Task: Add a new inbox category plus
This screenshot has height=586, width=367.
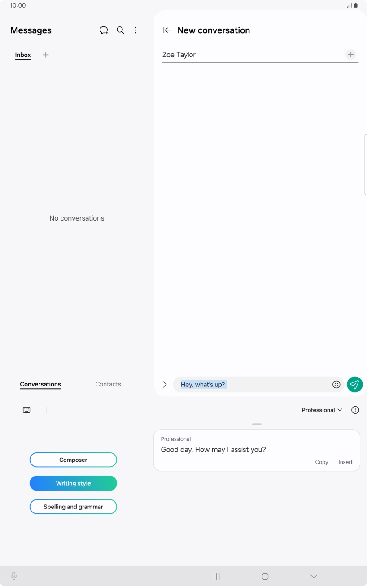Action: click(x=45, y=55)
